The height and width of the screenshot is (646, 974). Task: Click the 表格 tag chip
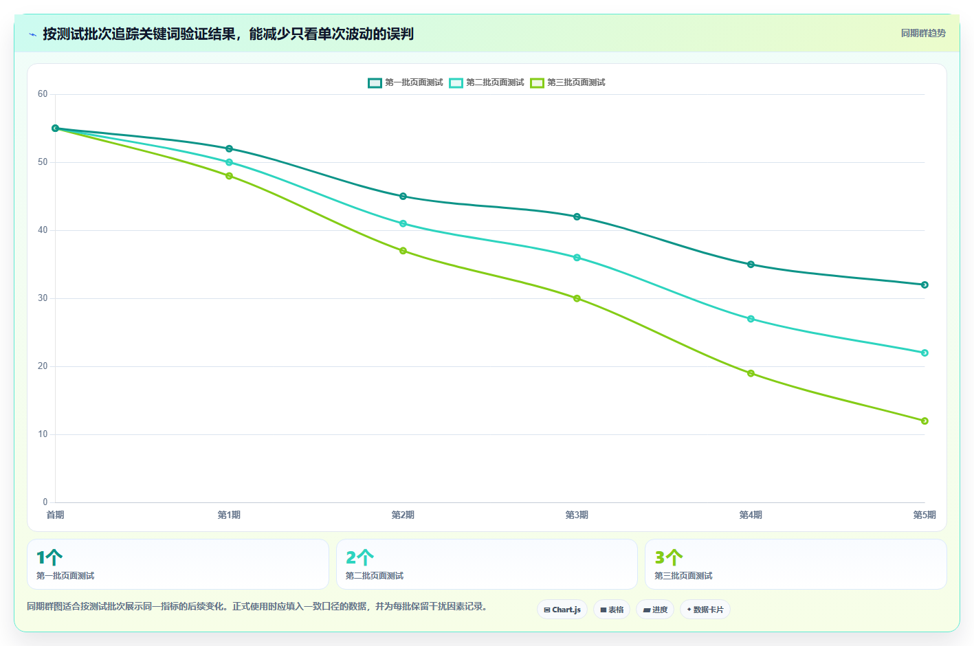point(612,610)
